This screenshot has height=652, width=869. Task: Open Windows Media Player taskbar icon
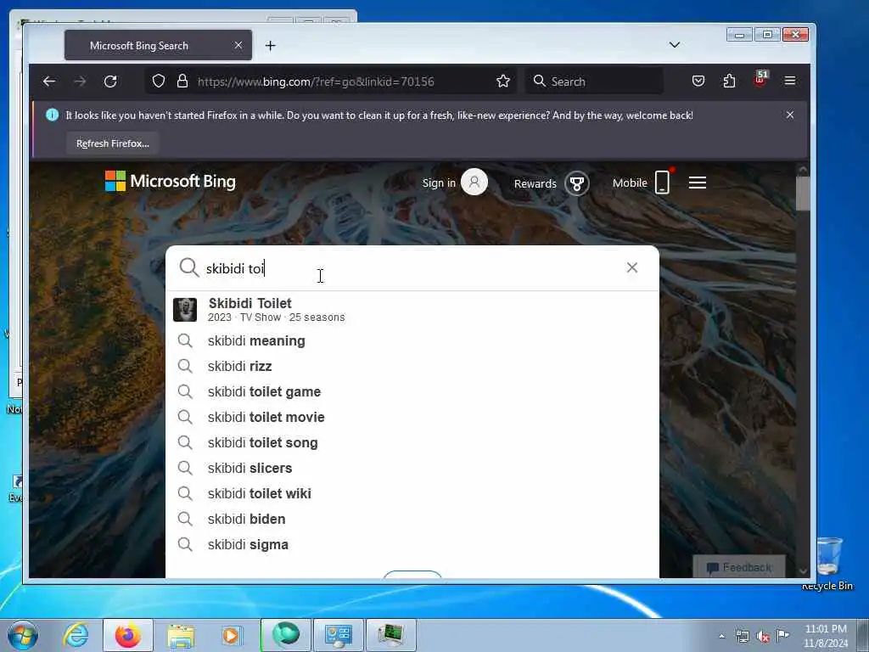[x=231, y=635]
